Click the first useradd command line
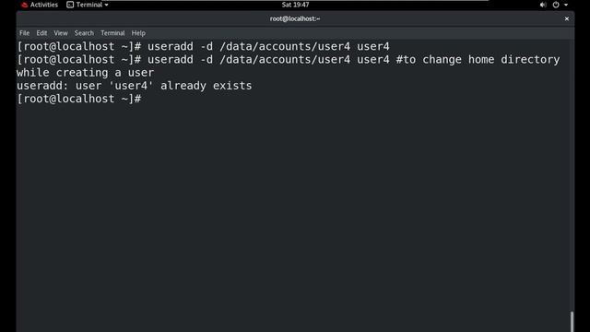Screen dimensions: 590x332 point(203,46)
